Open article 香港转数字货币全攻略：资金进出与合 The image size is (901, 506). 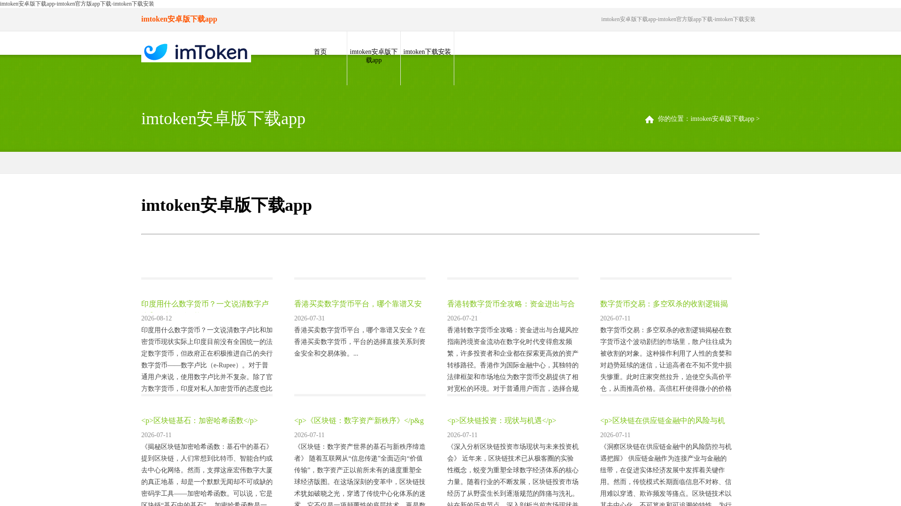511,304
